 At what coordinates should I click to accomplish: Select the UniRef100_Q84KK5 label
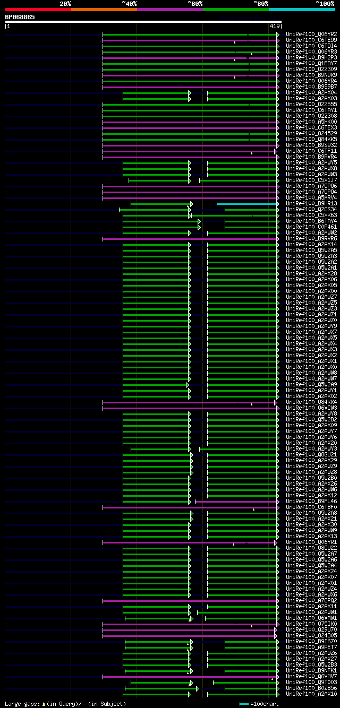pos(311,140)
